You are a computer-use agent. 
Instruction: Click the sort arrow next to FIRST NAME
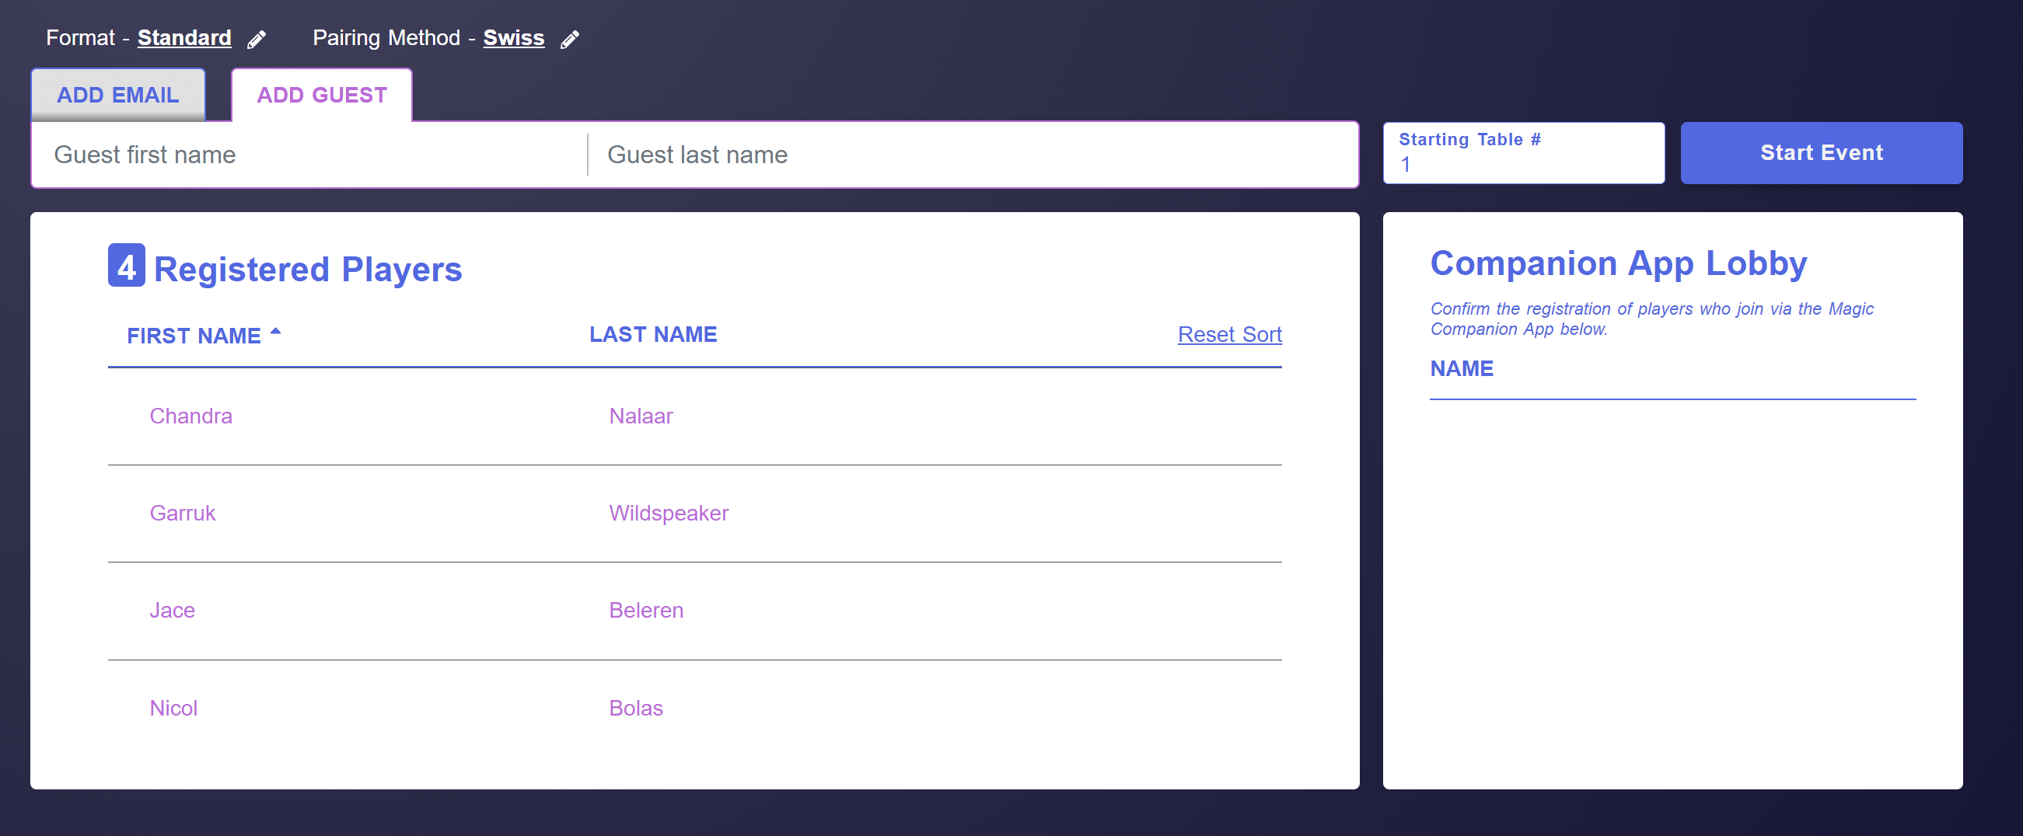276,332
